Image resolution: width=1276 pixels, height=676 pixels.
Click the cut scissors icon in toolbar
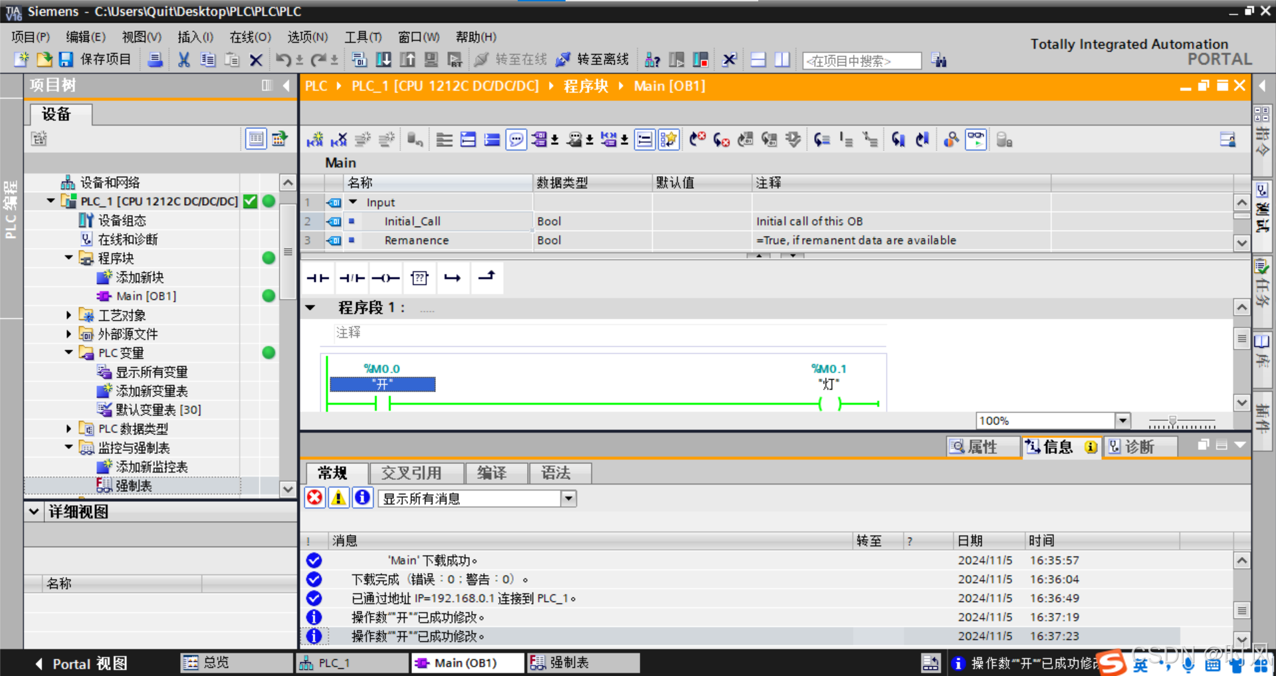pyautogui.click(x=184, y=60)
